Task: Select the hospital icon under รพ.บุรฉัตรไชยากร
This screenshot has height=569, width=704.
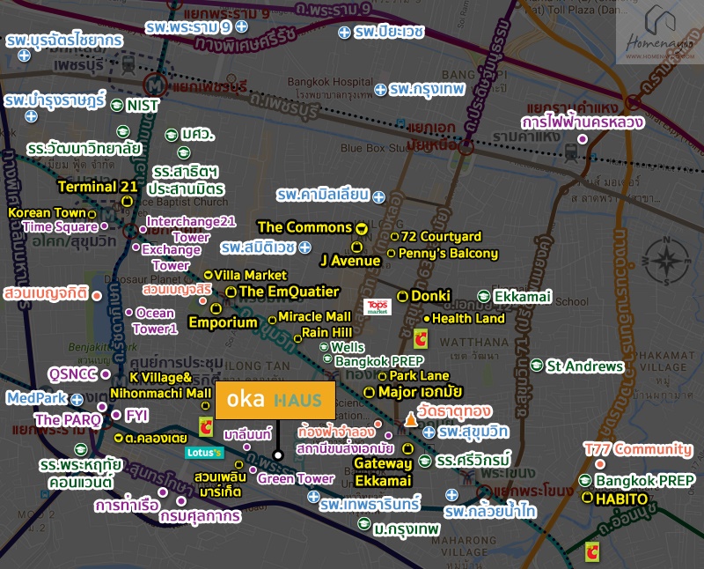Action: pos(25,55)
